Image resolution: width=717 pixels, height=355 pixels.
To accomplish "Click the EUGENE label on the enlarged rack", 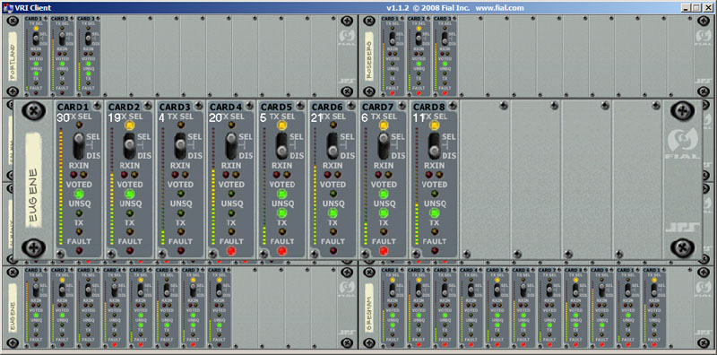I will (x=34, y=180).
